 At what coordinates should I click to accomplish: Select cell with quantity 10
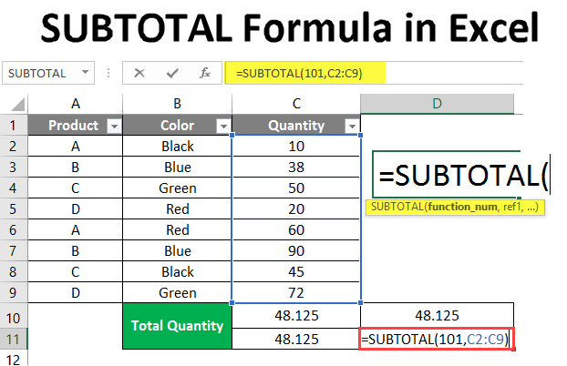296,147
